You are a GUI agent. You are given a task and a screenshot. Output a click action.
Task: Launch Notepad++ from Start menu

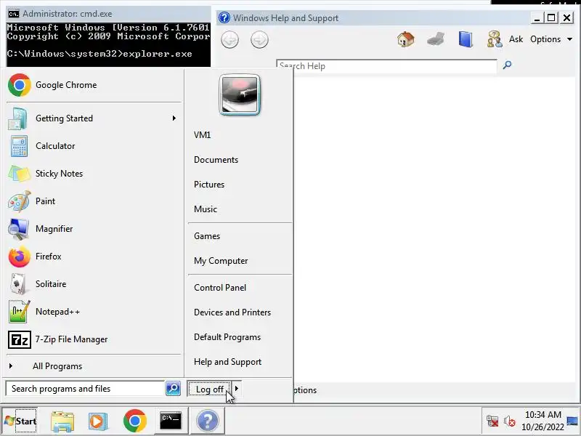pyautogui.click(x=94, y=312)
